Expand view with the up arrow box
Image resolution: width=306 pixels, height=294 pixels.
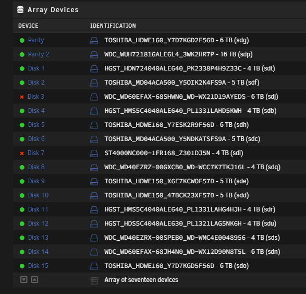34,279
